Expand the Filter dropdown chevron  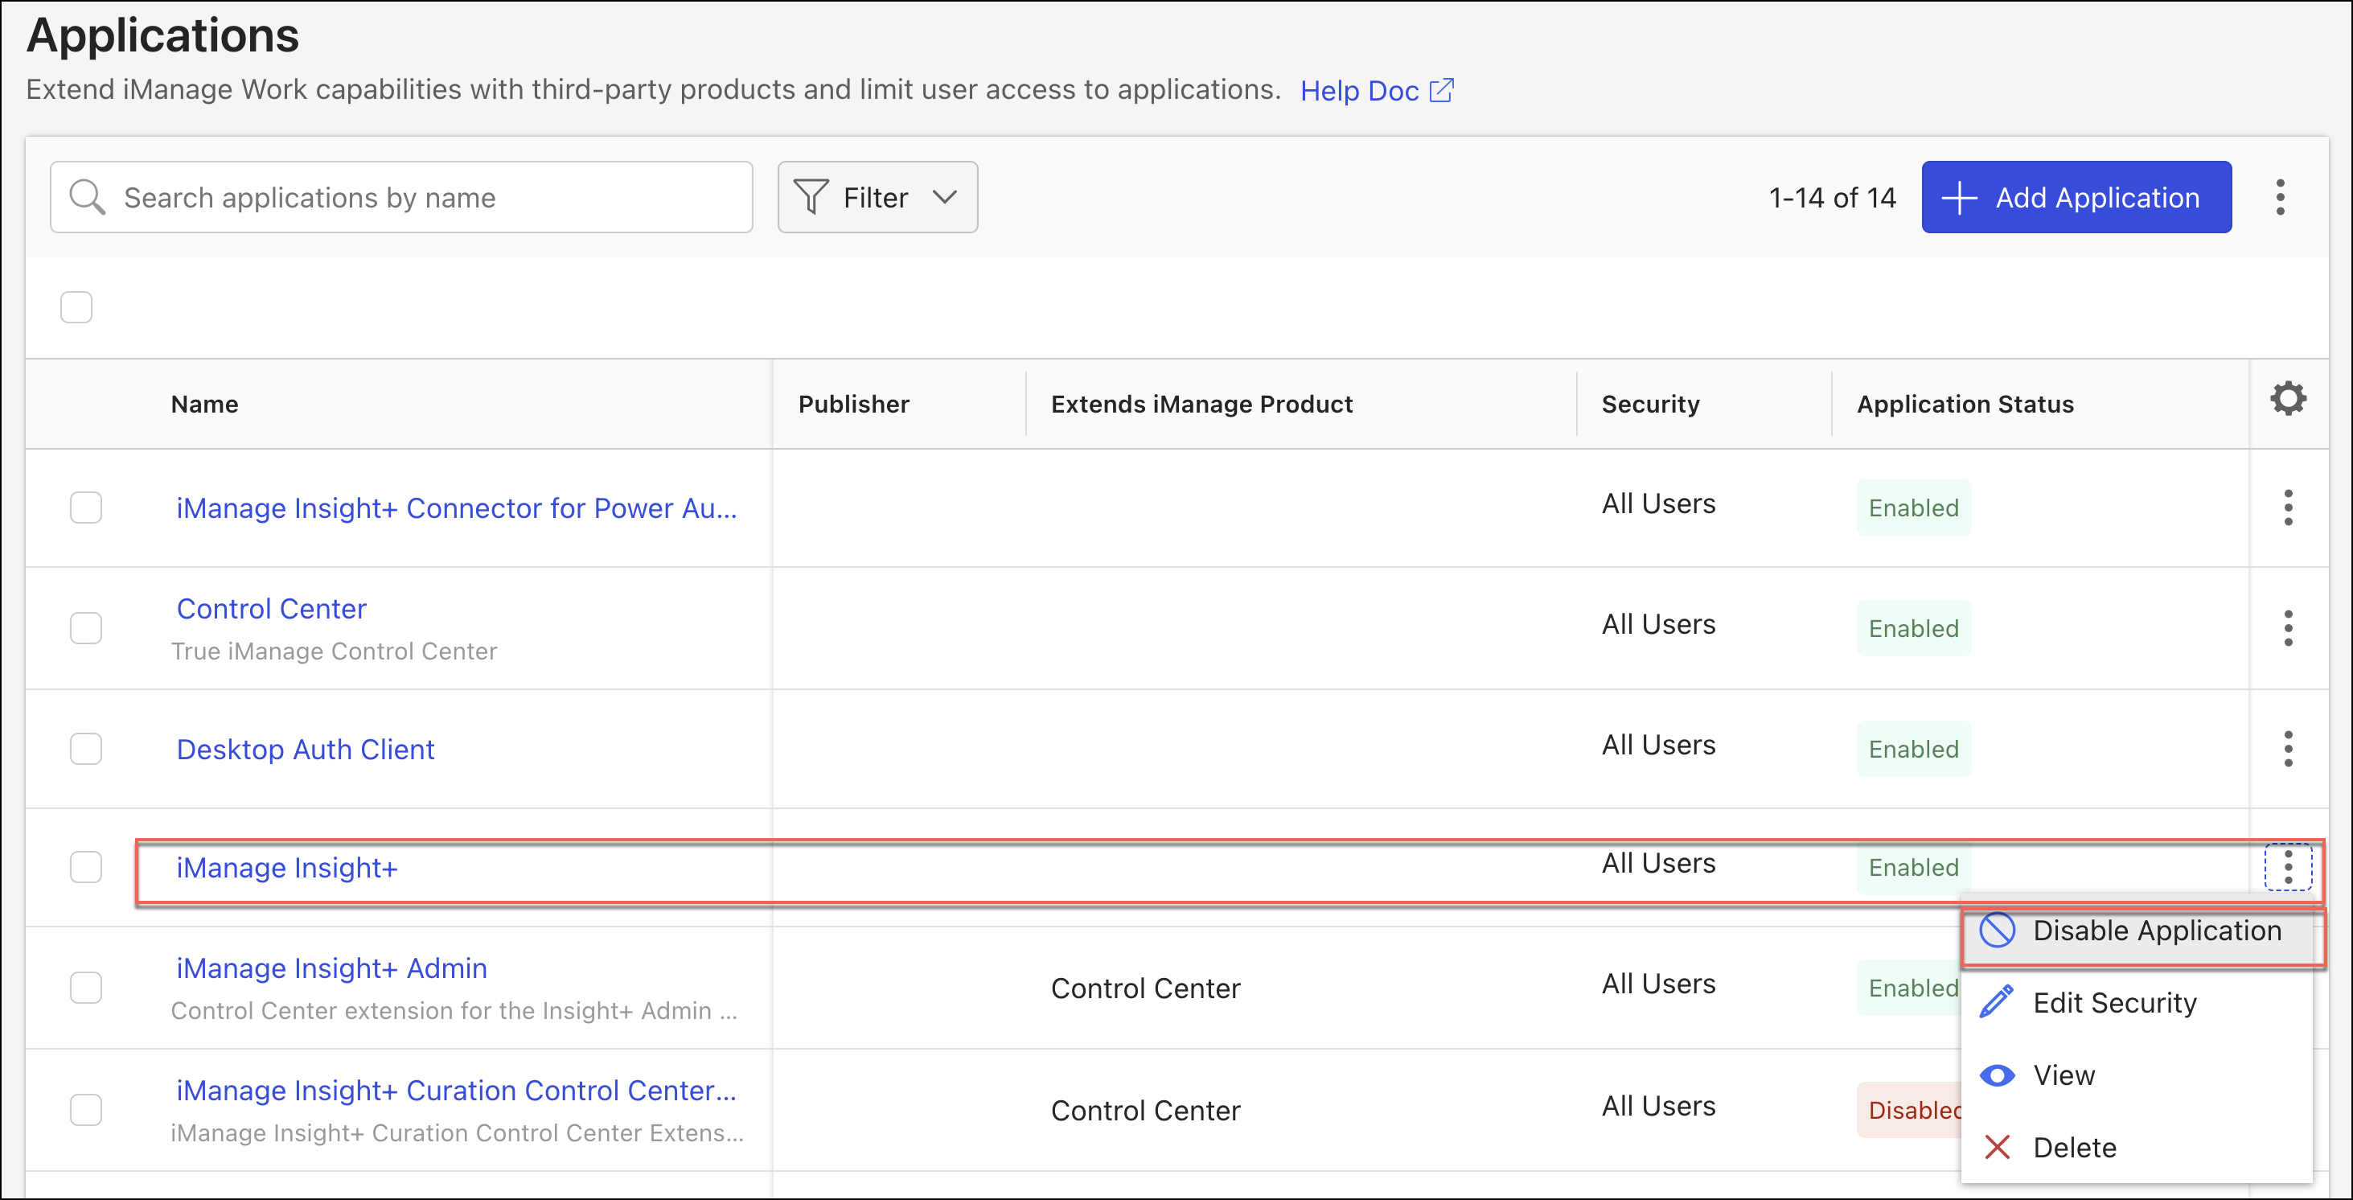(944, 197)
